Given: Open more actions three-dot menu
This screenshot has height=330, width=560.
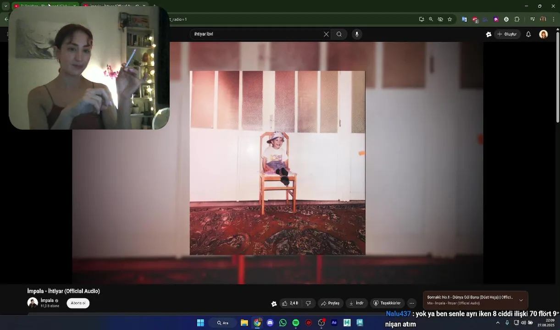Looking at the screenshot, I should pos(412,303).
